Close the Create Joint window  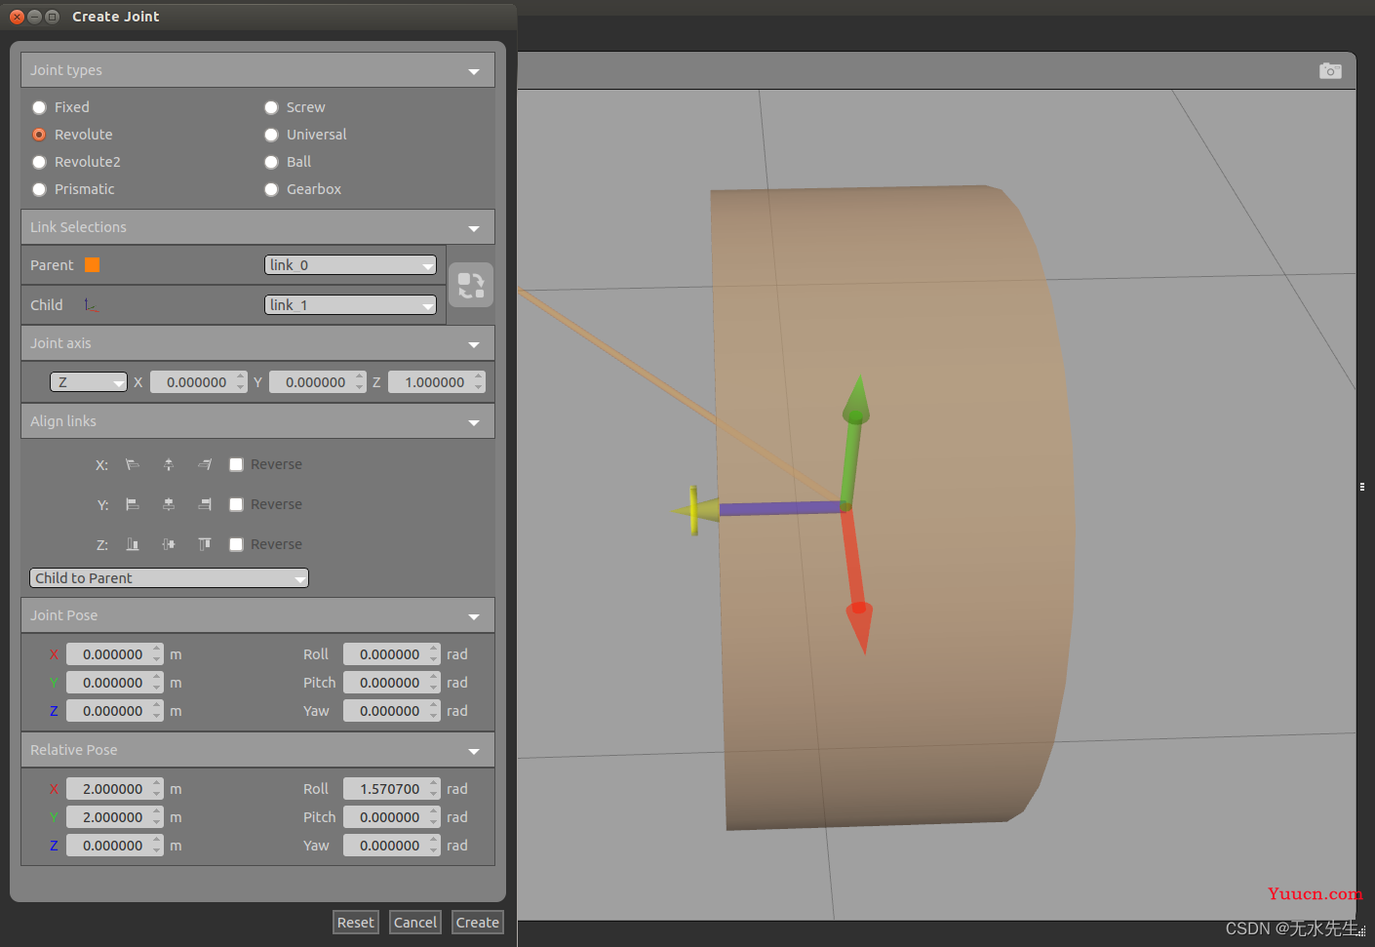(x=17, y=17)
